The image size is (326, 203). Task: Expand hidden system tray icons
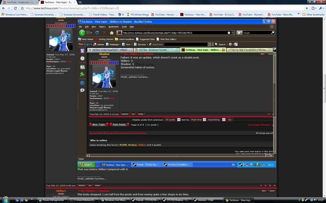(299, 200)
